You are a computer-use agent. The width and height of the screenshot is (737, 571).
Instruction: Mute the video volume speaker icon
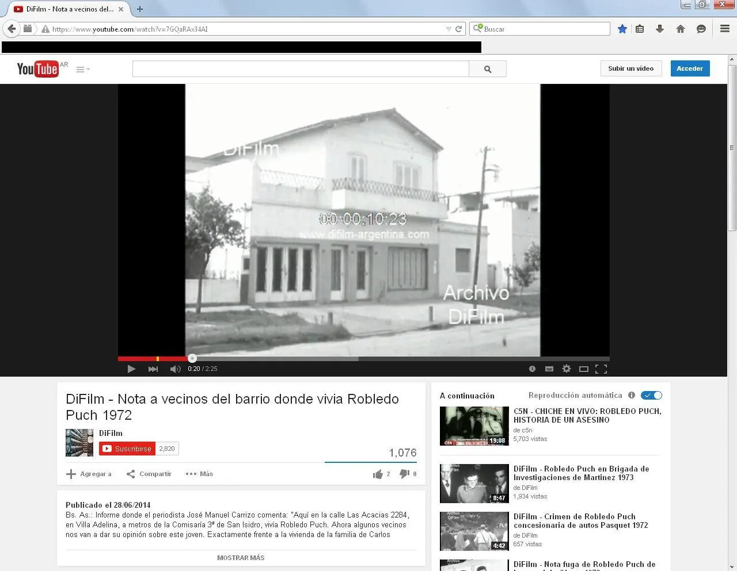(175, 369)
